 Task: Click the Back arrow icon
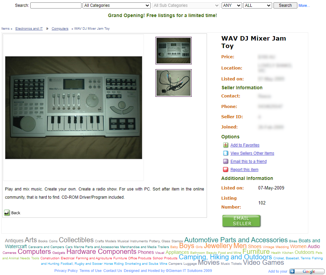(7, 213)
